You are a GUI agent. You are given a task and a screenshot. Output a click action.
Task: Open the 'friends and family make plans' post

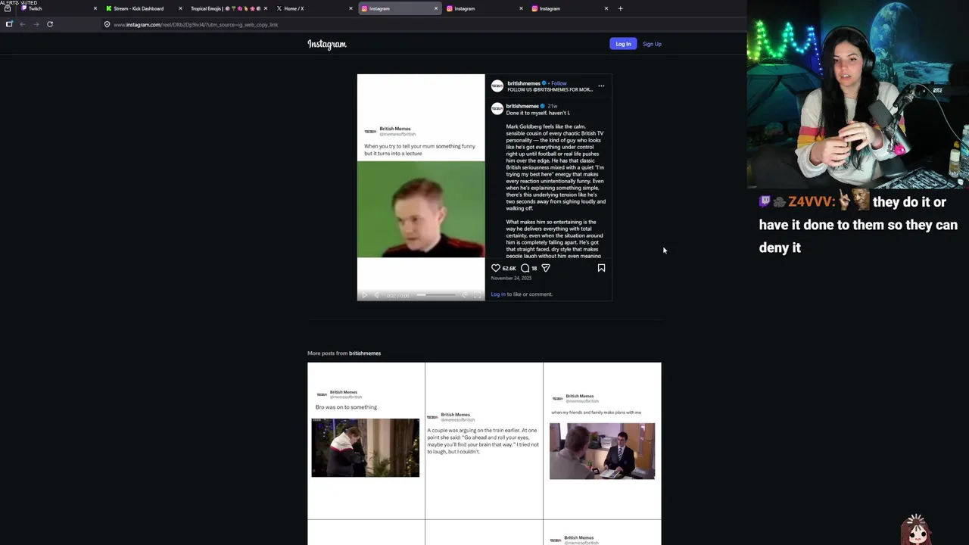tap(602, 441)
